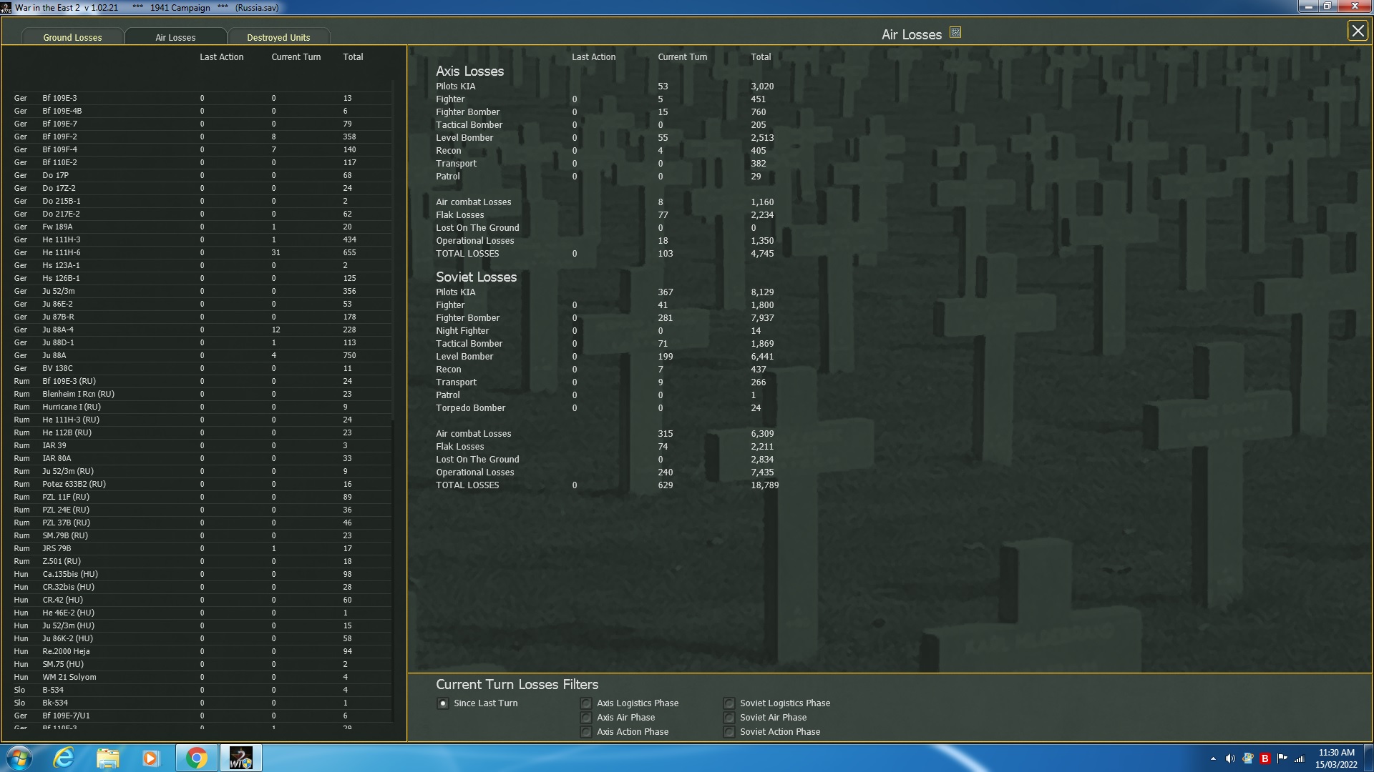
Task: Select the Potez 633B2 (RU) row
Action: click(202, 484)
